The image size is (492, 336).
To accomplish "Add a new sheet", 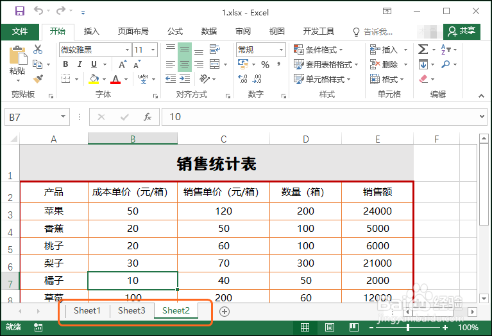I will (225, 312).
